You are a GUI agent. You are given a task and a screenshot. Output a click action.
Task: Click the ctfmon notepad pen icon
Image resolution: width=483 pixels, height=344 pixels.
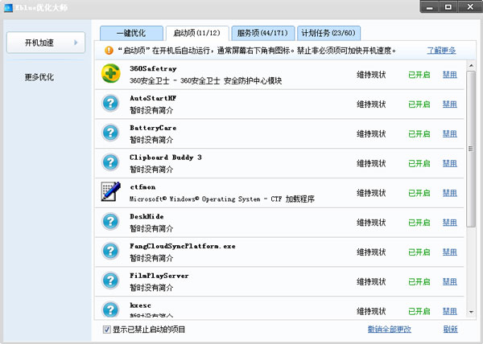(110, 191)
